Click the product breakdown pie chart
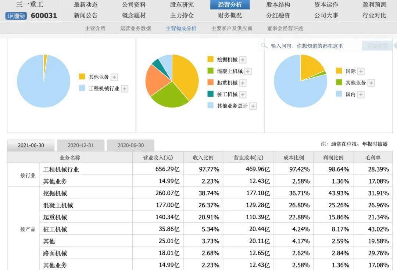This screenshot has height=270, width=397. (172, 81)
